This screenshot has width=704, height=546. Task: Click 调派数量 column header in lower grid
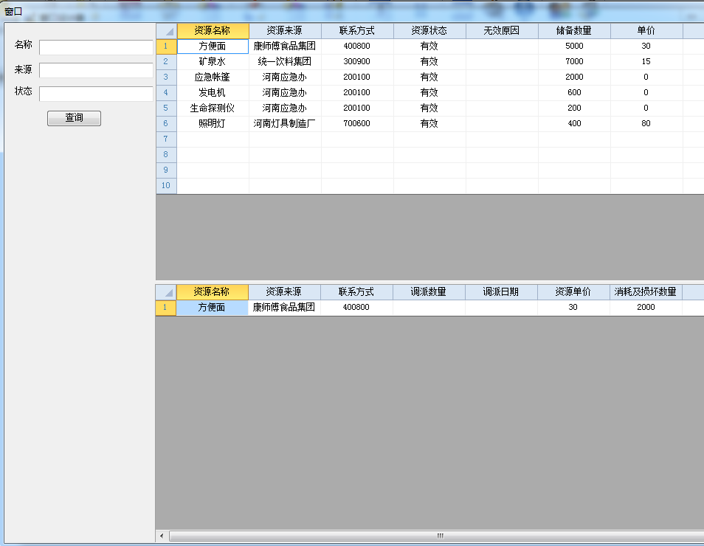(x=428, y=292)
